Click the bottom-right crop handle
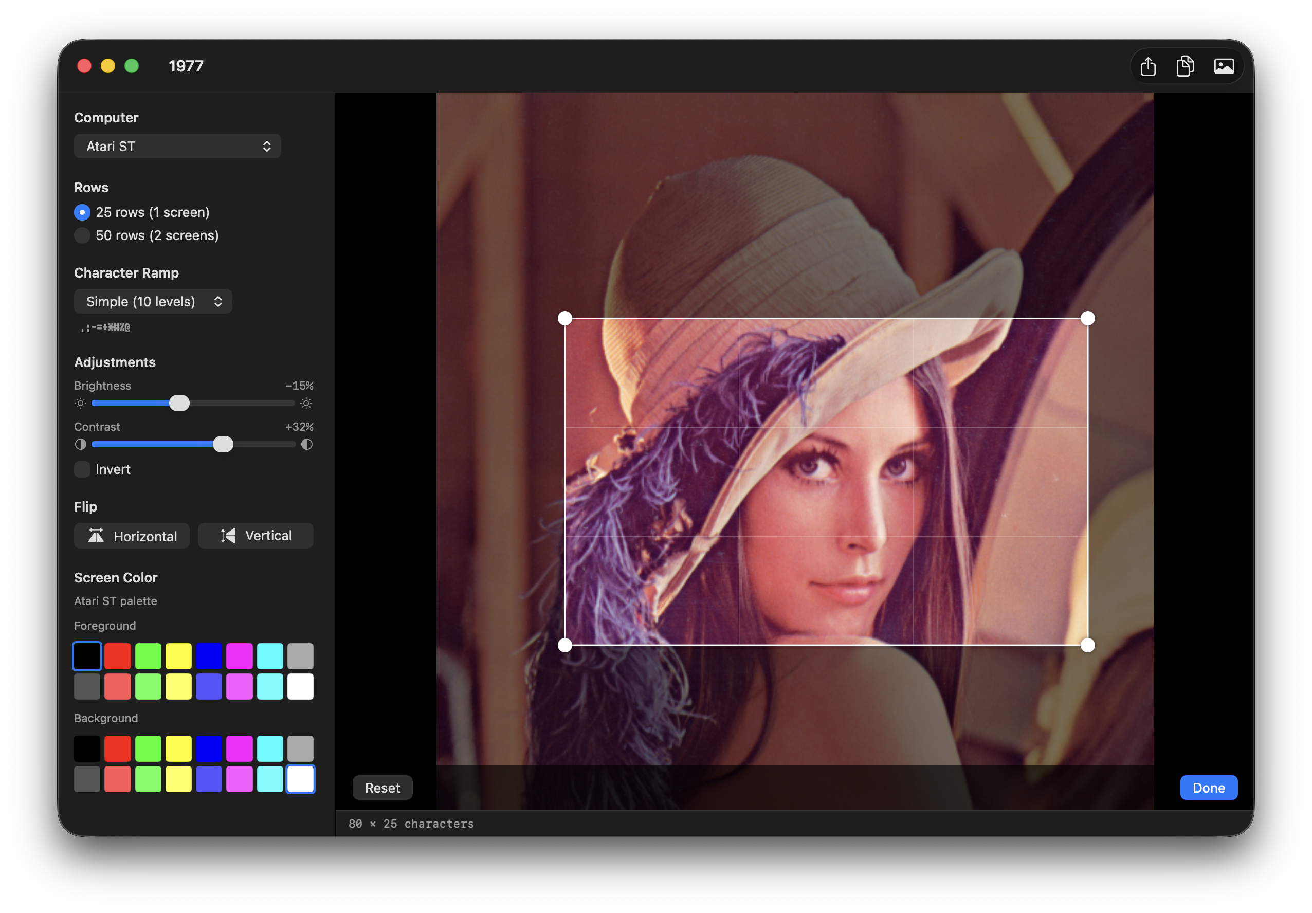Viewport: 1312px width, 913px height. click(1087, 645)
